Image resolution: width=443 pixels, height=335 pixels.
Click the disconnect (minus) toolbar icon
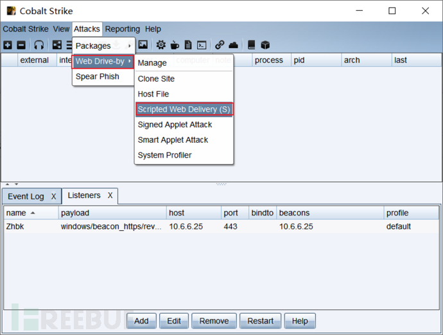21,45
